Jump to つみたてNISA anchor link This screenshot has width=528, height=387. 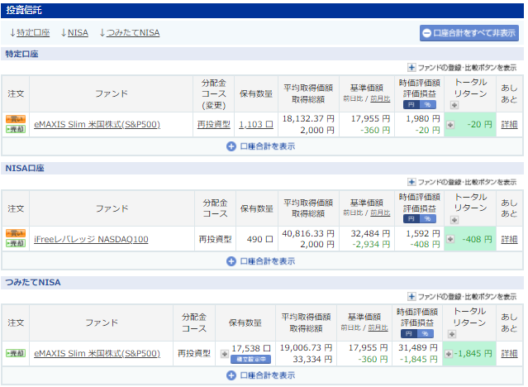pyautogui.click(x=133, y=33)
